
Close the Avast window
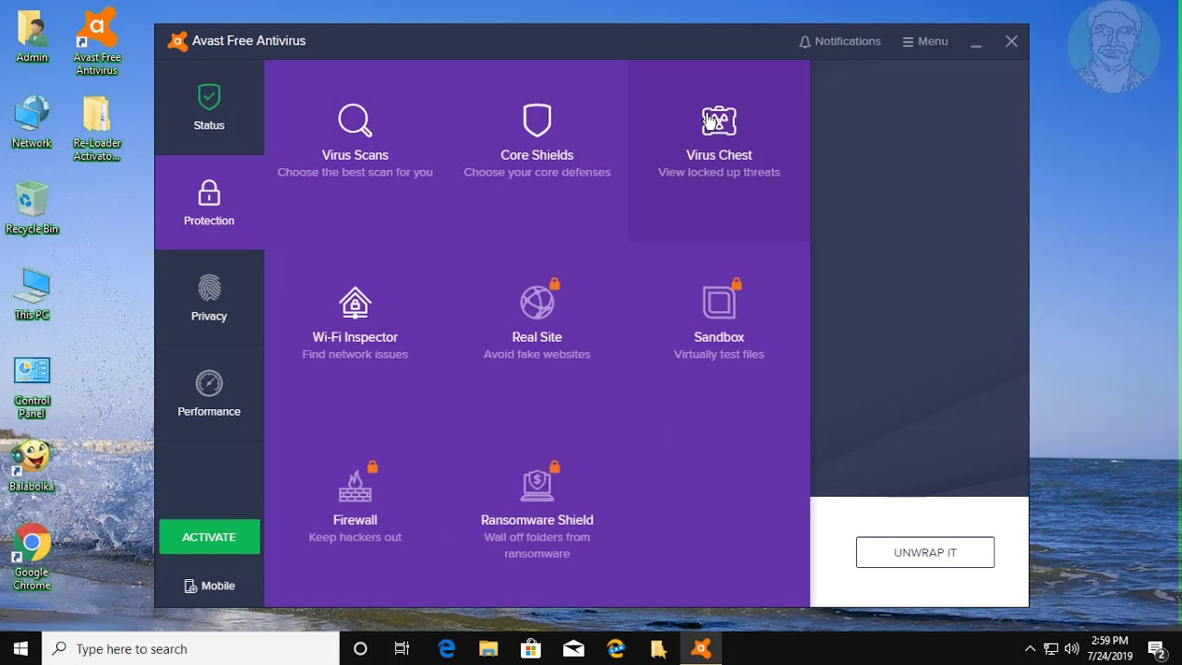(x=1011, y=42)
